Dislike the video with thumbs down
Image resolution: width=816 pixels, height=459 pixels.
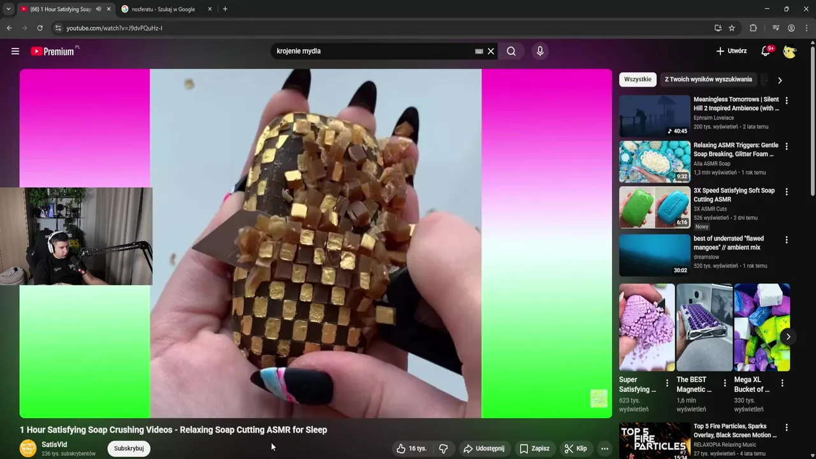pyautogui.click(x=444, y=449)
